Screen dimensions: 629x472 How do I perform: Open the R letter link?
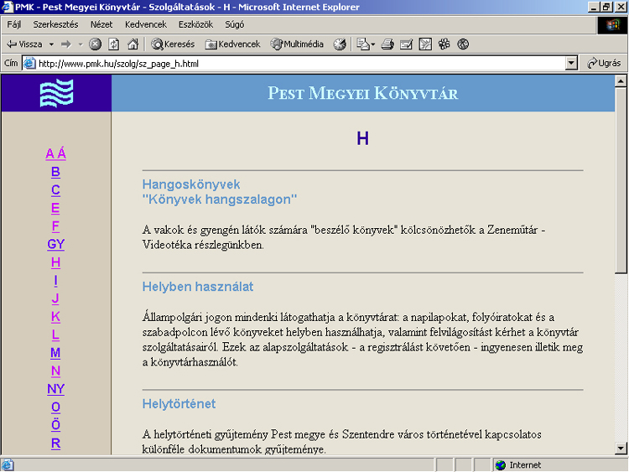[55, 443]
